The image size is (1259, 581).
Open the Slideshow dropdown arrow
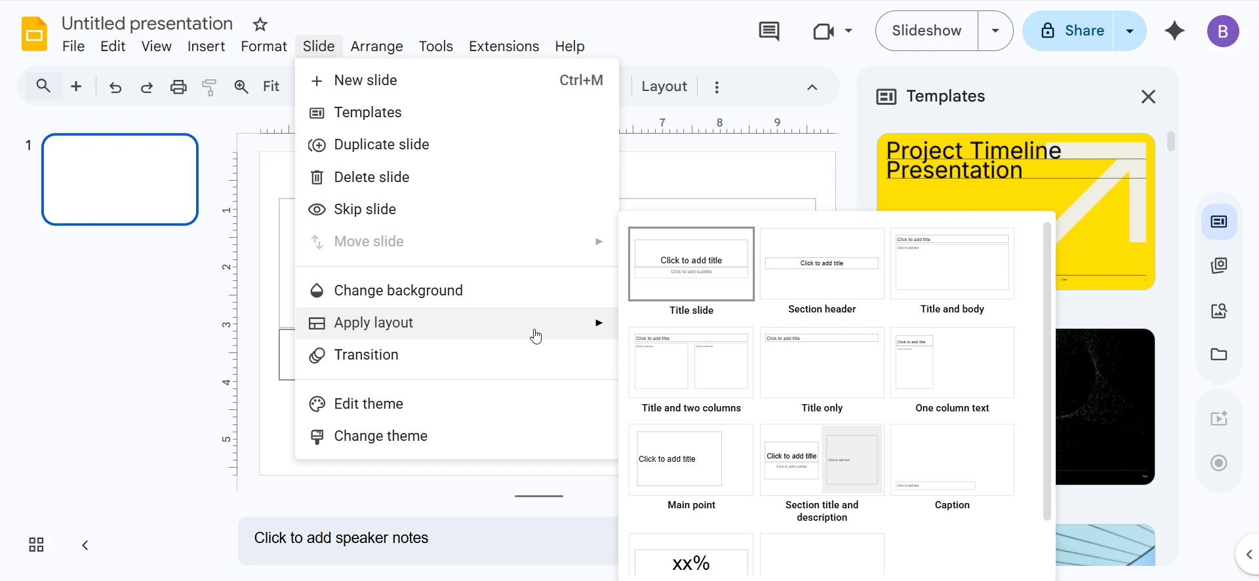coord(995,31)
